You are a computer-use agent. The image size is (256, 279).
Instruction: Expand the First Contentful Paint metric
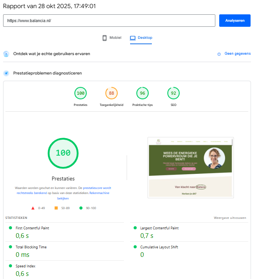[x=32, y=228]
